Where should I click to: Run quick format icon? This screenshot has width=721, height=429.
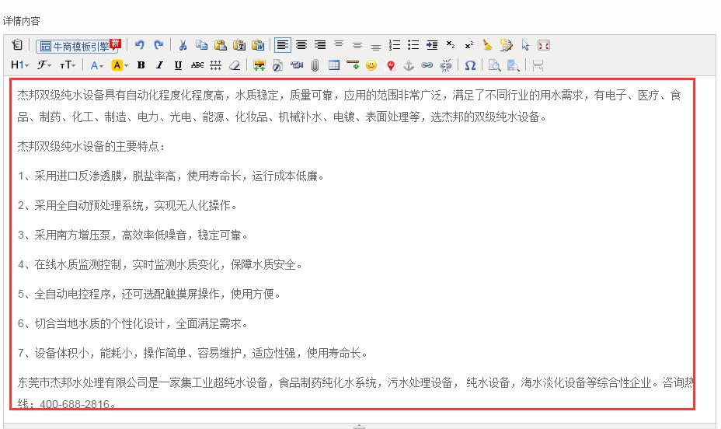507,45
